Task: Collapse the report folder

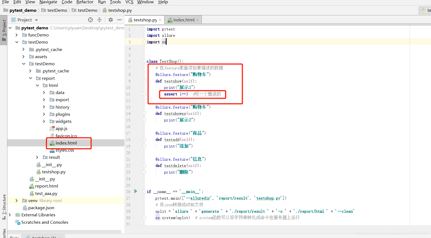Action: point(30,78)
